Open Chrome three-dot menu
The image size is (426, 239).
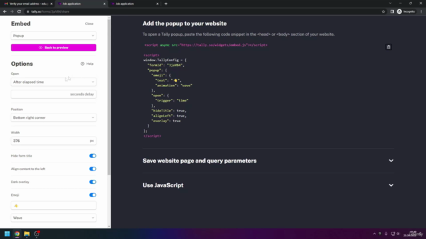tap(421, 12)
